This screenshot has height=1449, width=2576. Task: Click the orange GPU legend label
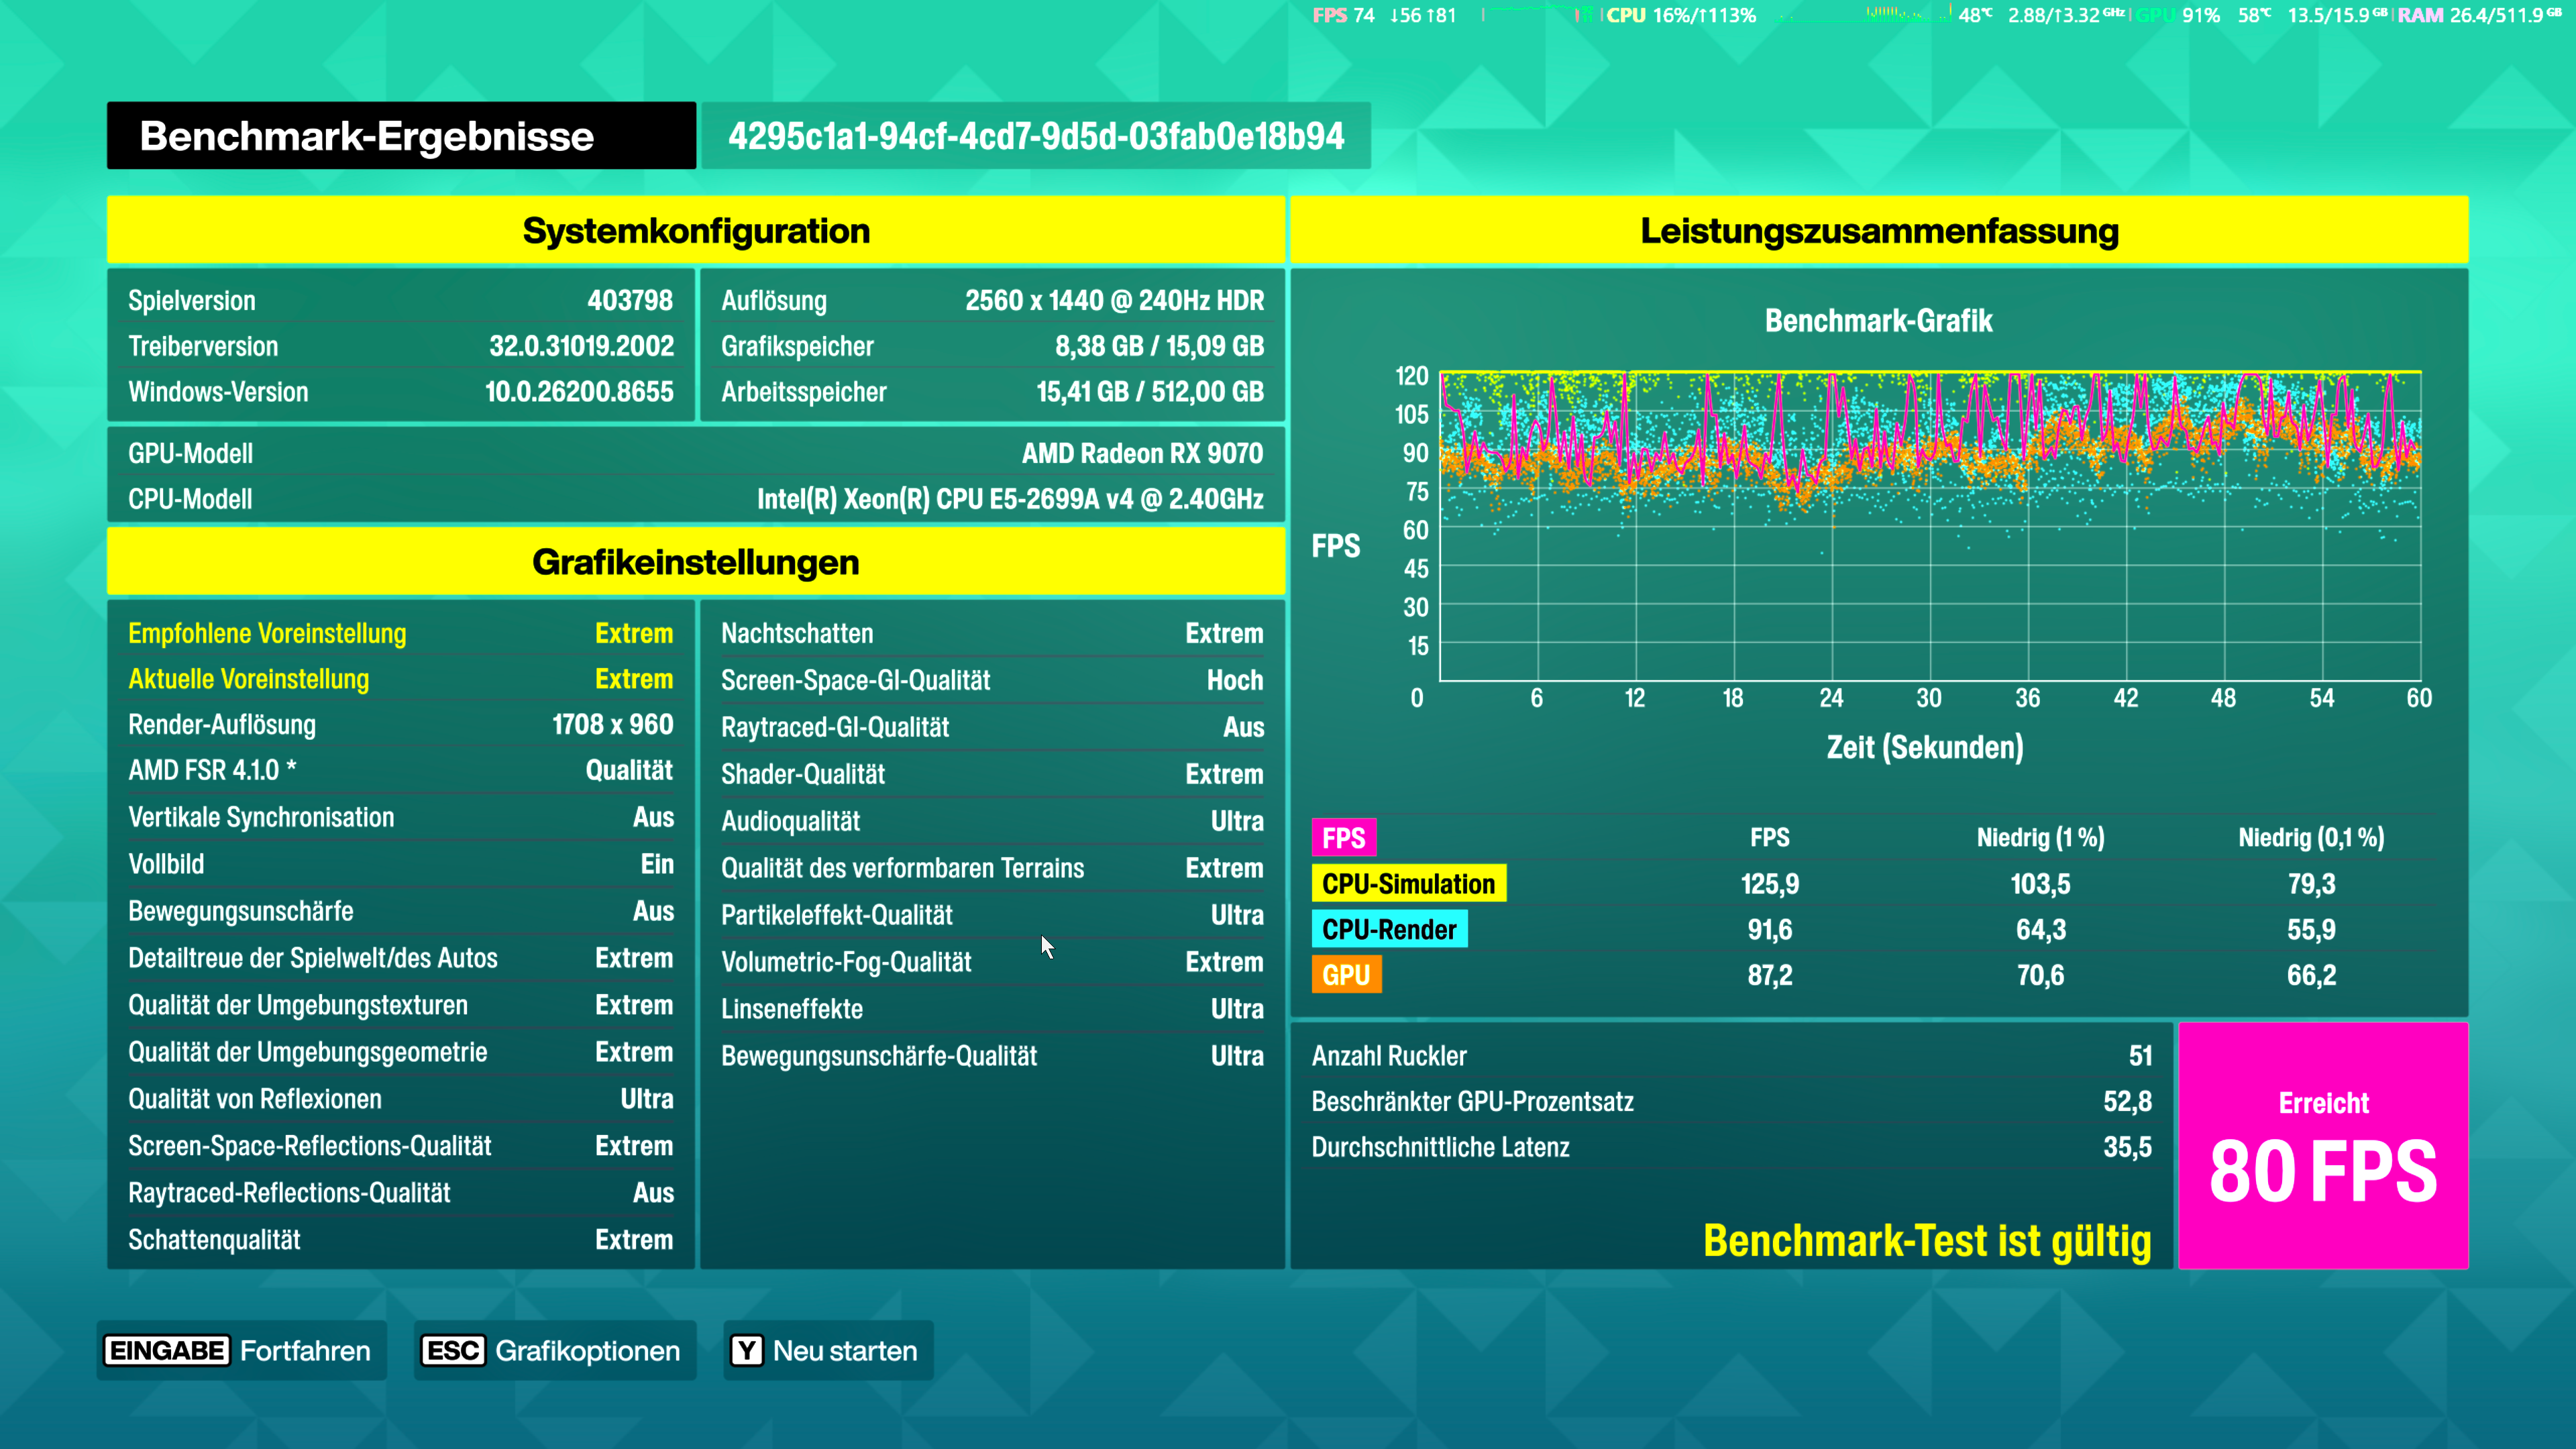click(1346, 975)
